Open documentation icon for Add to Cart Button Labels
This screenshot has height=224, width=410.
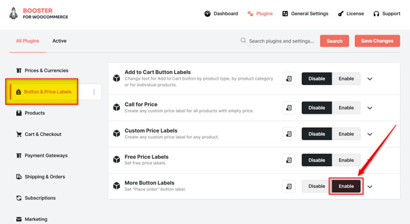[x=289, y=78]
